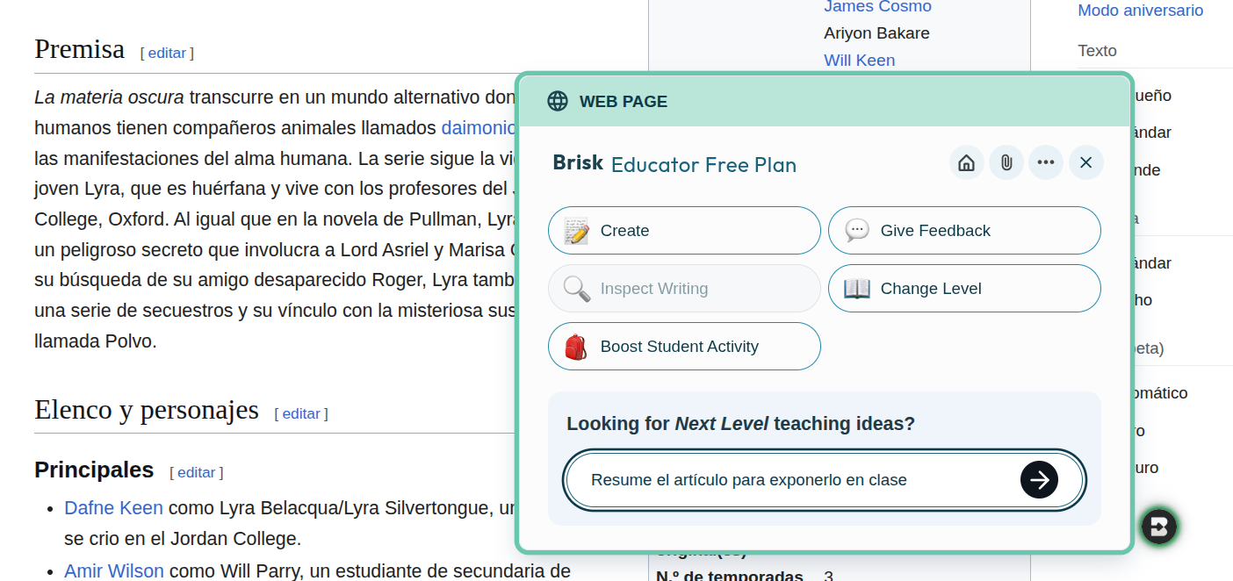Open the Will Keen link in infobox
The width and height of the screenshot is (1233, 581).
coord(859,61)
